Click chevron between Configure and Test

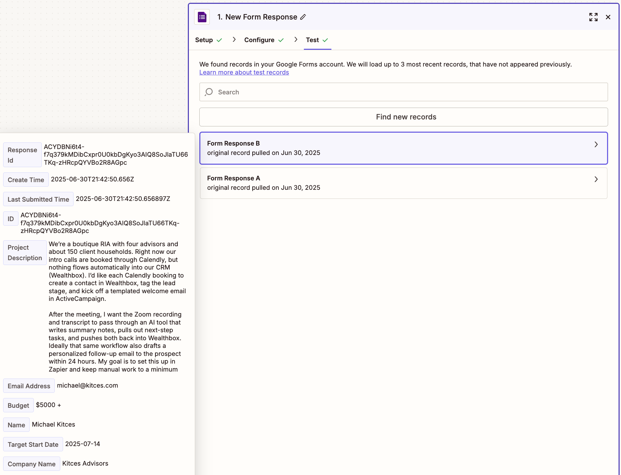pos(296,40)
